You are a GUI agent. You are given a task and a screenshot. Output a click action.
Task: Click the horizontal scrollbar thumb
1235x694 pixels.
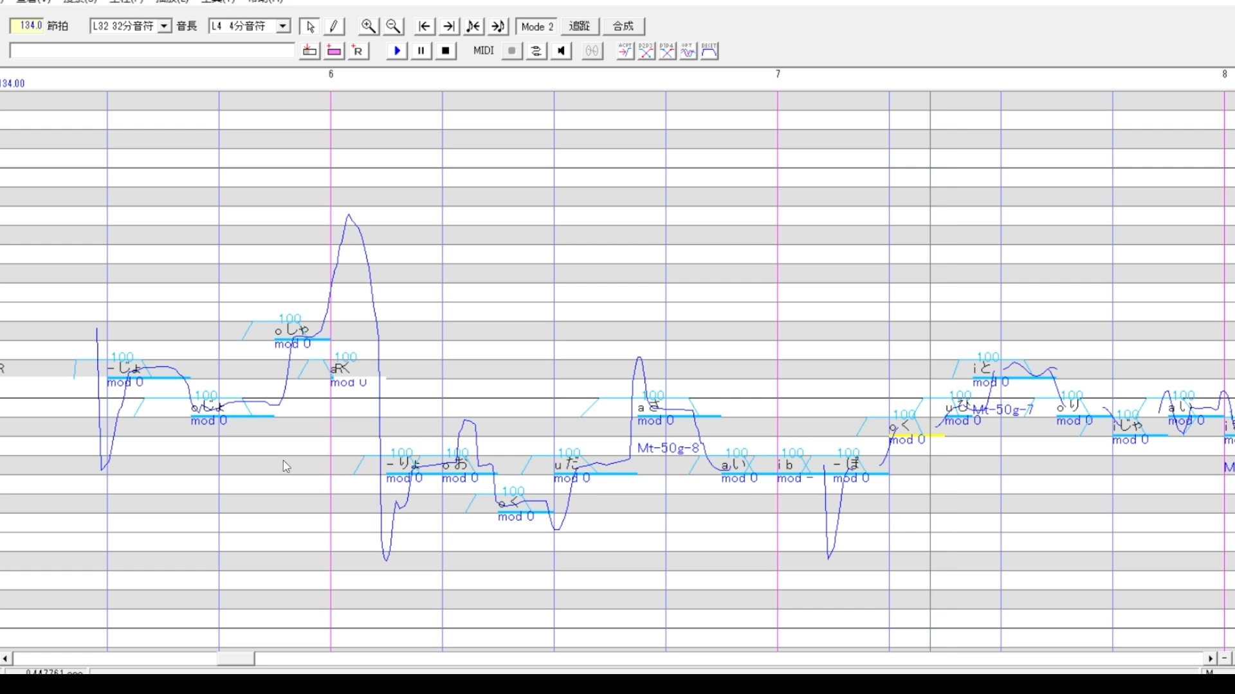click(235, 659)
